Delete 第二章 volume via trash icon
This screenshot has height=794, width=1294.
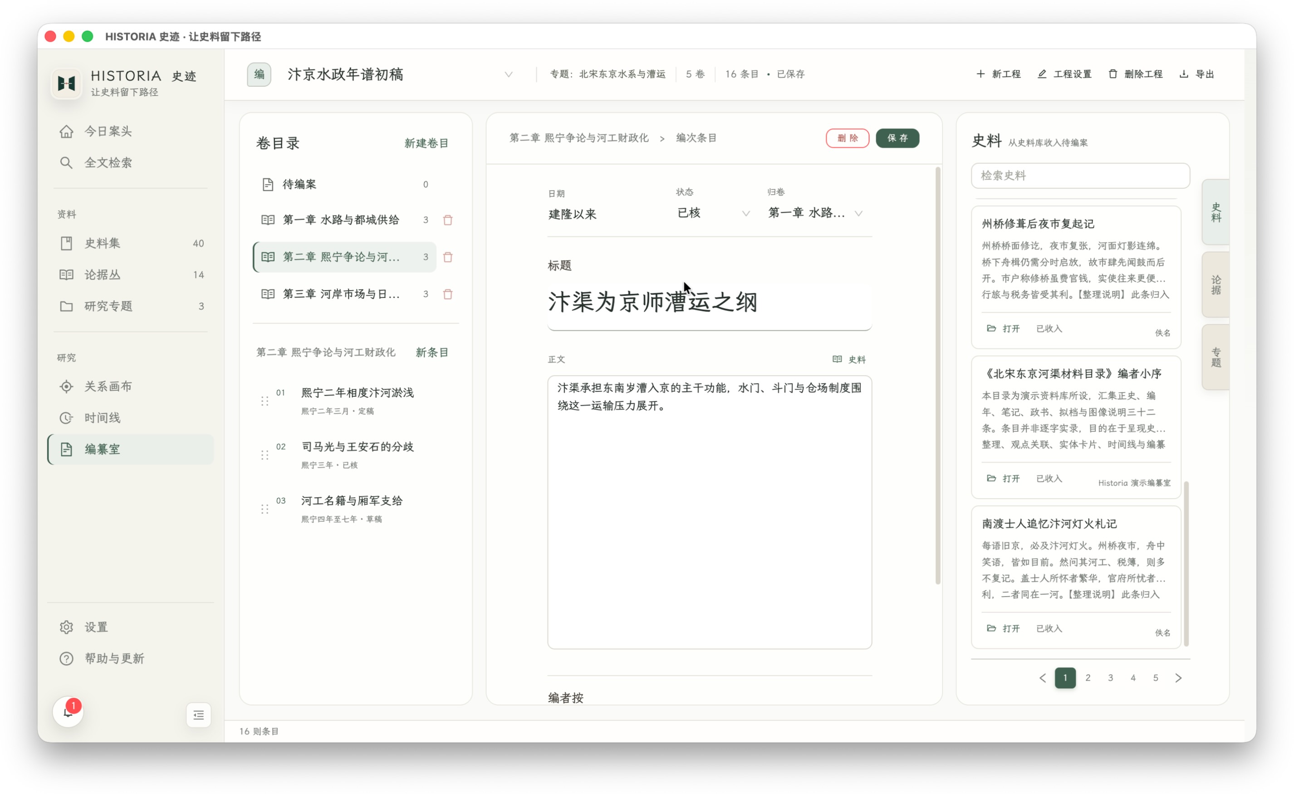tap(447, 257)
